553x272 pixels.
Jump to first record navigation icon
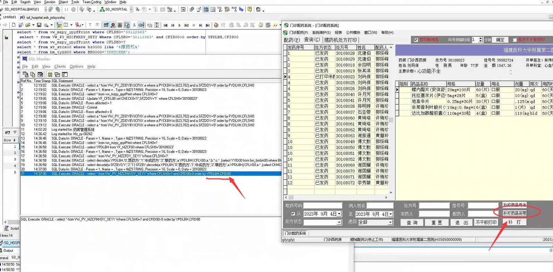click(166, 25)
